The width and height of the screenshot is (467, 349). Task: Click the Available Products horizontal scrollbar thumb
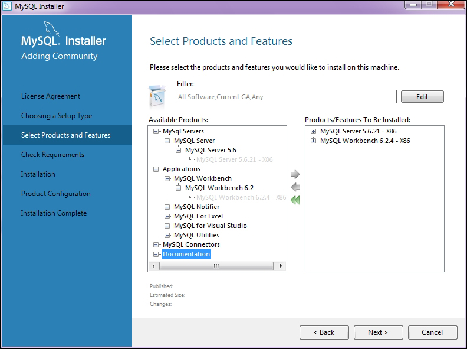[216, 266]
